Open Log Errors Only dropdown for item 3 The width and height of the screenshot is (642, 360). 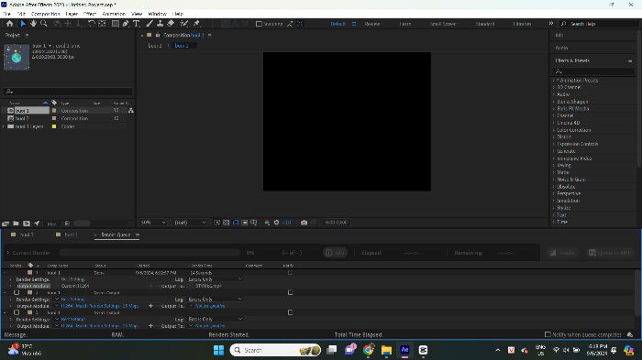pos(216,319)
